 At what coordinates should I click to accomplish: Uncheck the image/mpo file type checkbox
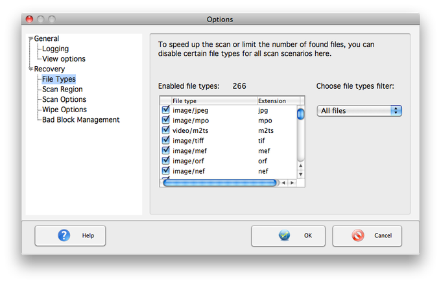[x=165, y=120]
